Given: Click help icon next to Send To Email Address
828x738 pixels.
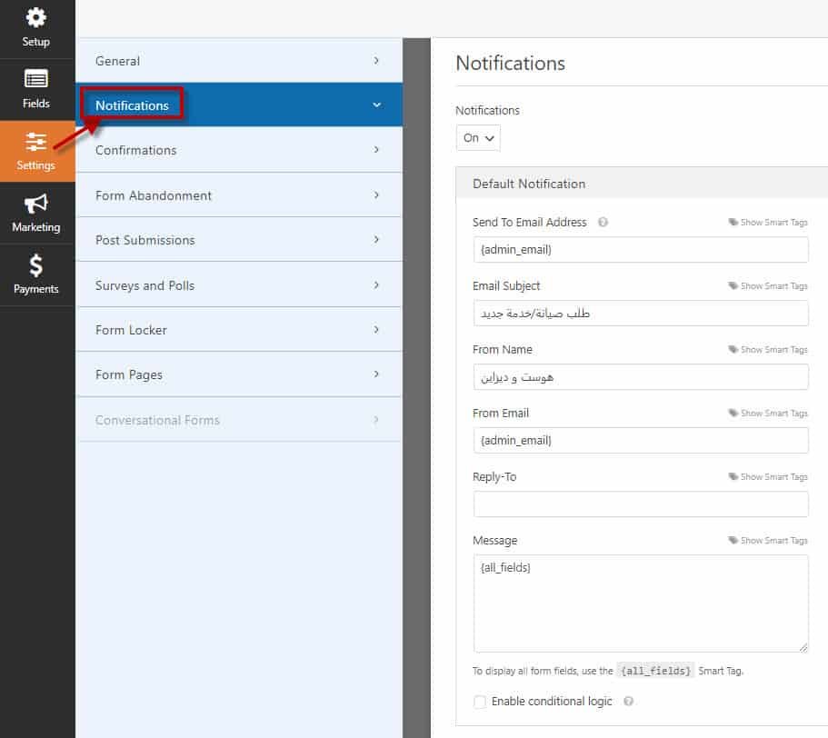Looking at the screenshot, I should point(603,223).
